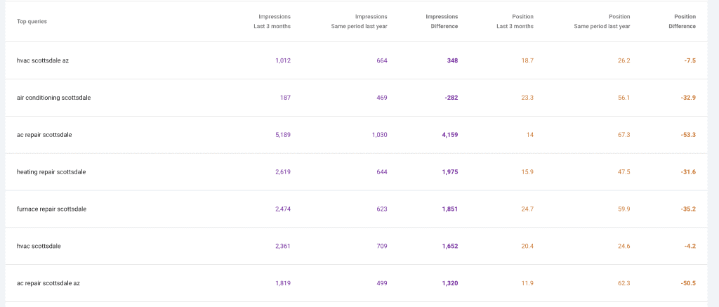Click impressions difference value 348
The width and height of the screenshot is (719, 307).
pyautogui.click(x=453, y=60)
